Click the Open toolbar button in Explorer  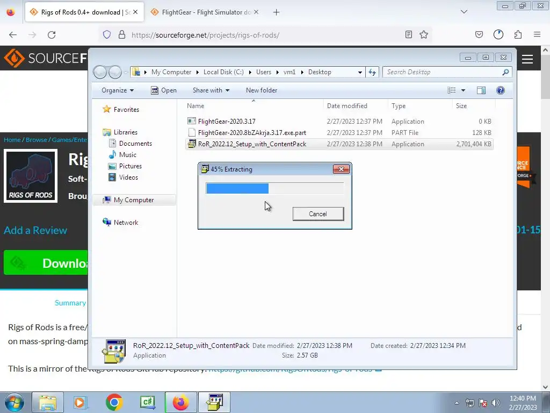164,90
